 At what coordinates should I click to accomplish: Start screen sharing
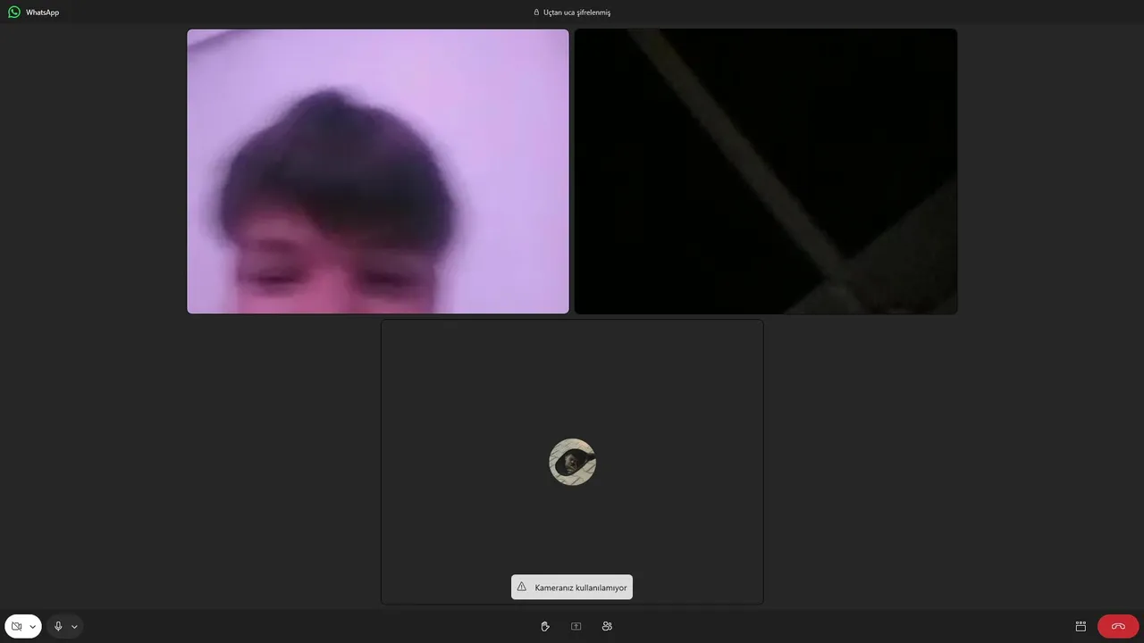coord(576,627)
